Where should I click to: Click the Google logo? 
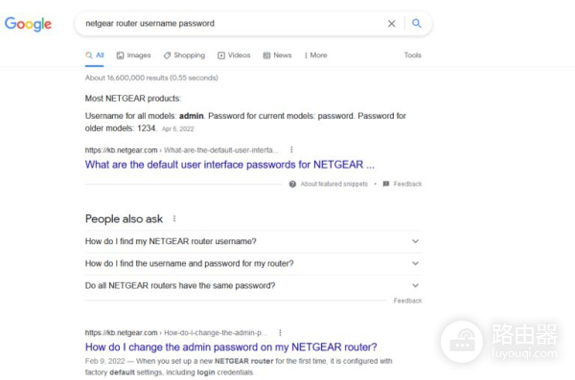click(x=28, y=24)
